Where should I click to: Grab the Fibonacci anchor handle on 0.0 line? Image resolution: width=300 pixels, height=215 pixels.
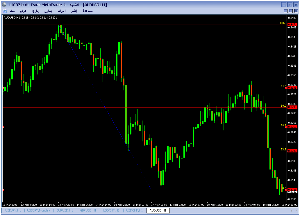point(3,190)
